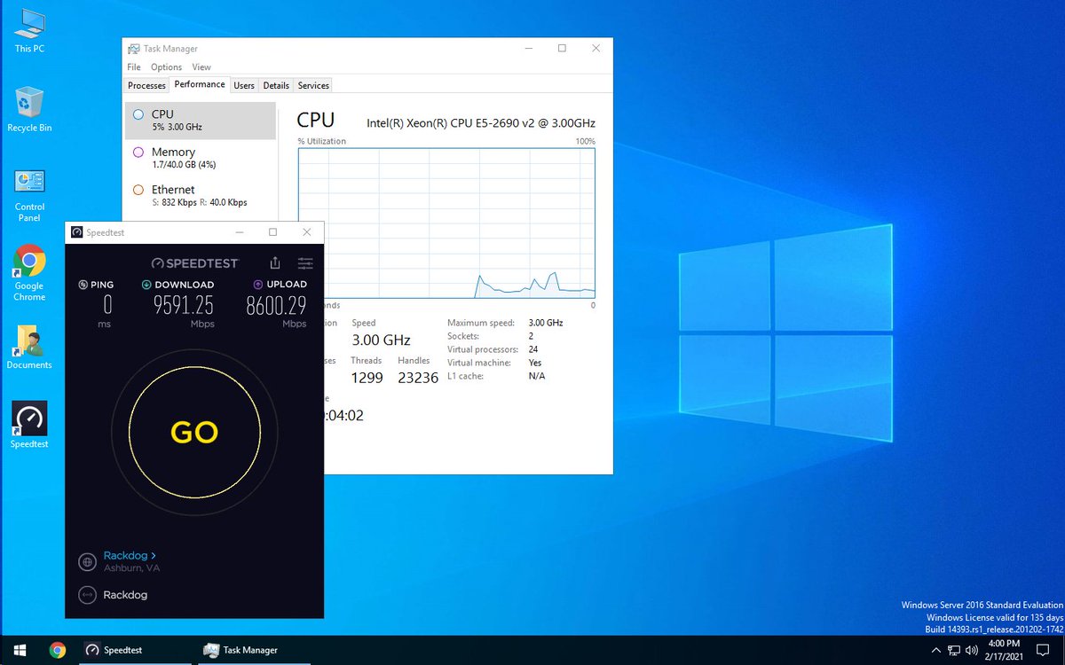Viewport: 1065px width, 665px height.
Task: Click the globe icon beside Rackdog server
Action: point(87,561)
